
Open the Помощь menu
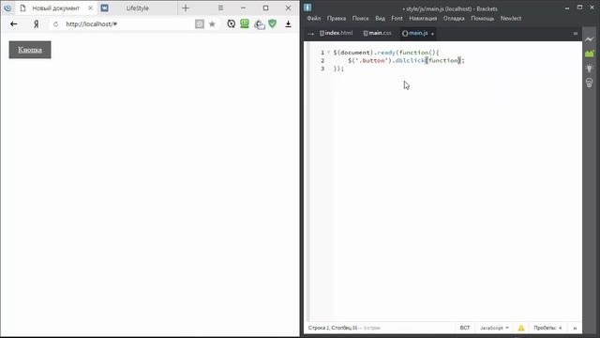483,19
